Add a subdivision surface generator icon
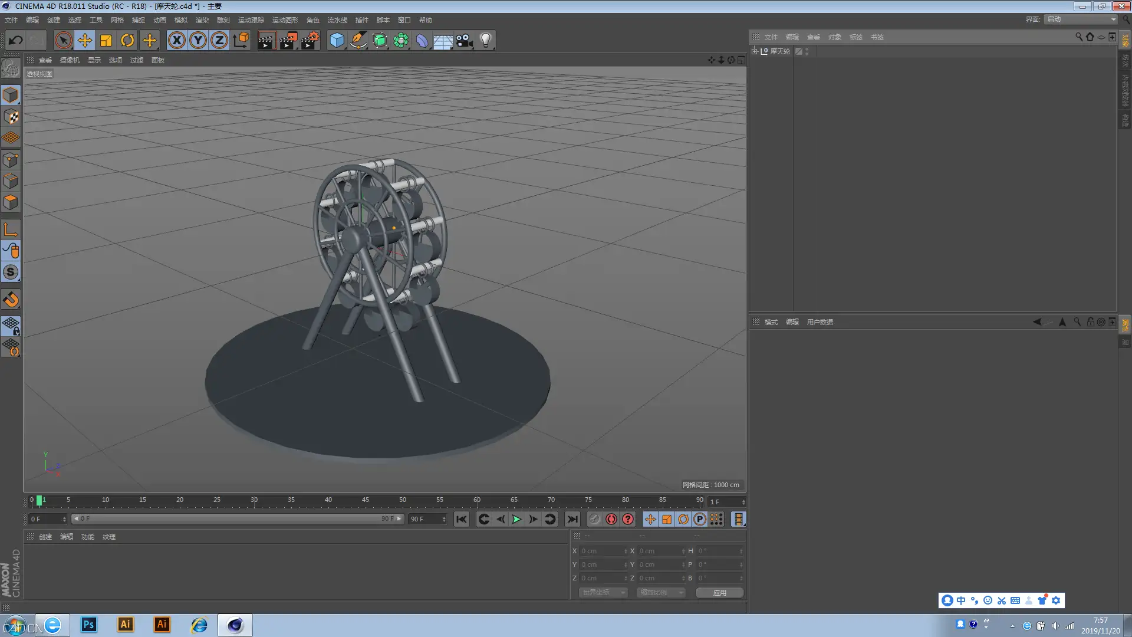Viewport: 1132px width, 637px height. 380,40
